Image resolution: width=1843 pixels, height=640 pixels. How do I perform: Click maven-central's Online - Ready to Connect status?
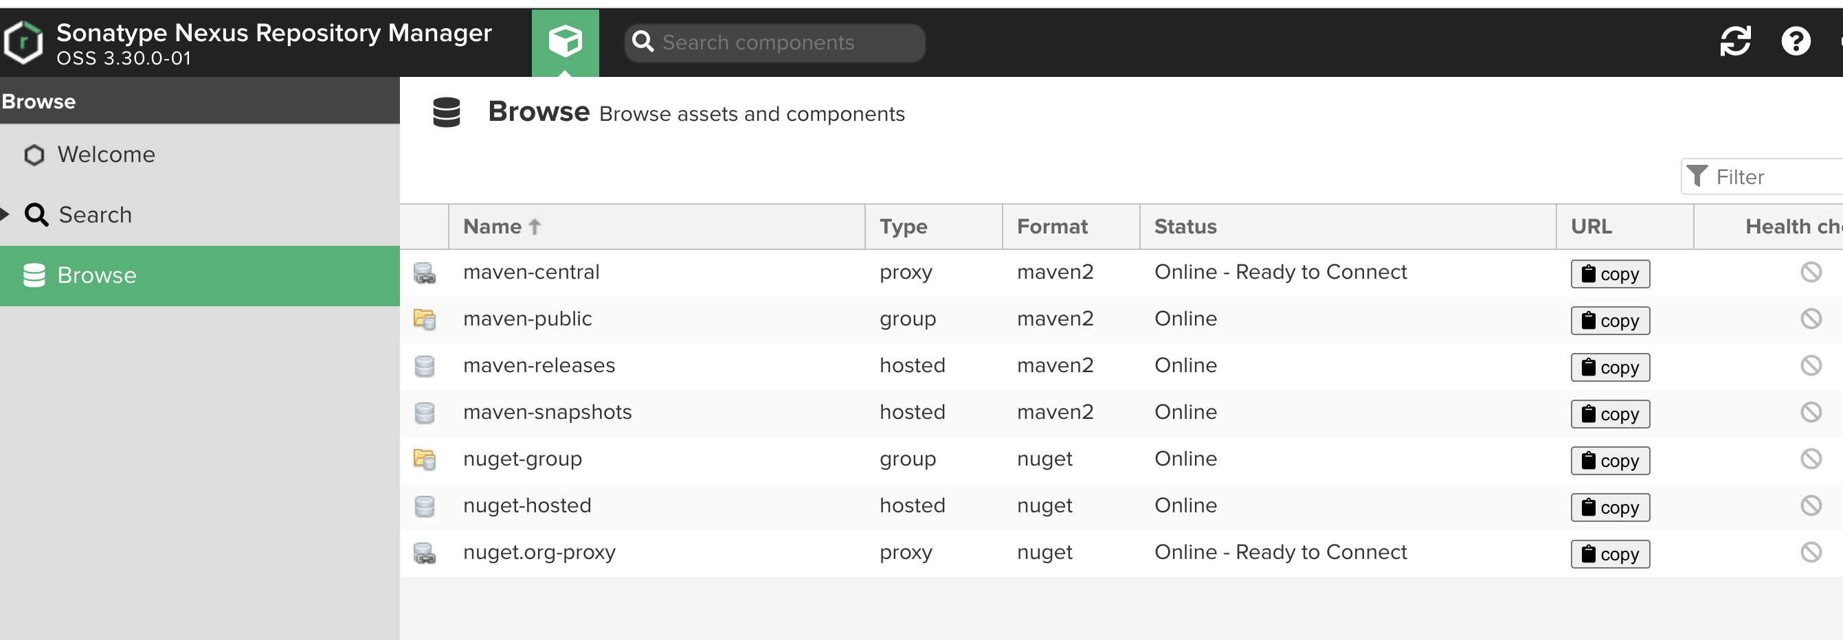(1280, 272)
